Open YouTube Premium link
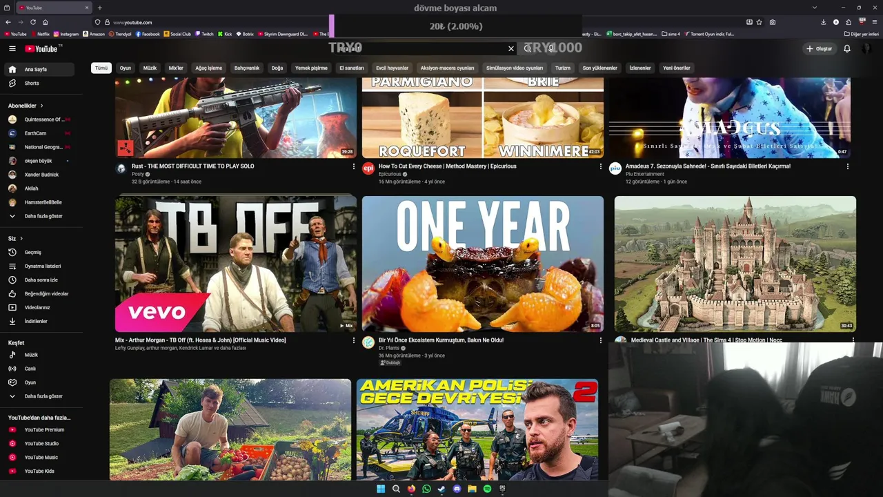The width and height of the screenshot is (883, 497). coord(39,429)
